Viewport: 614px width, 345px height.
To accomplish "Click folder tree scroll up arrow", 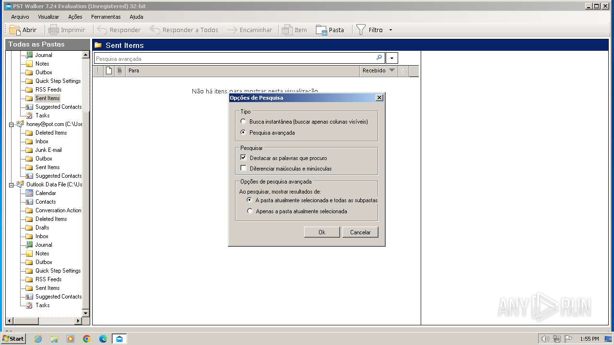I will pos(86,55).
